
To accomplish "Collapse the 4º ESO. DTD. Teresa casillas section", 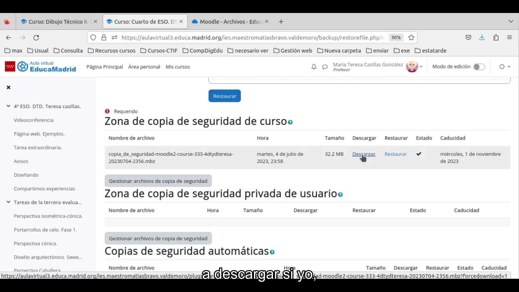I will pos(8,106).
